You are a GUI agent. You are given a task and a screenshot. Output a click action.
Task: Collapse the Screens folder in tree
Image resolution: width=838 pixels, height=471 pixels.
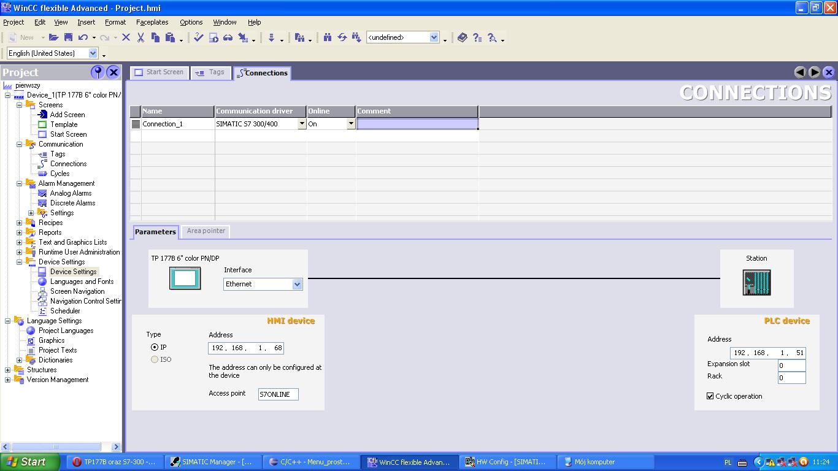click(19, 105)
